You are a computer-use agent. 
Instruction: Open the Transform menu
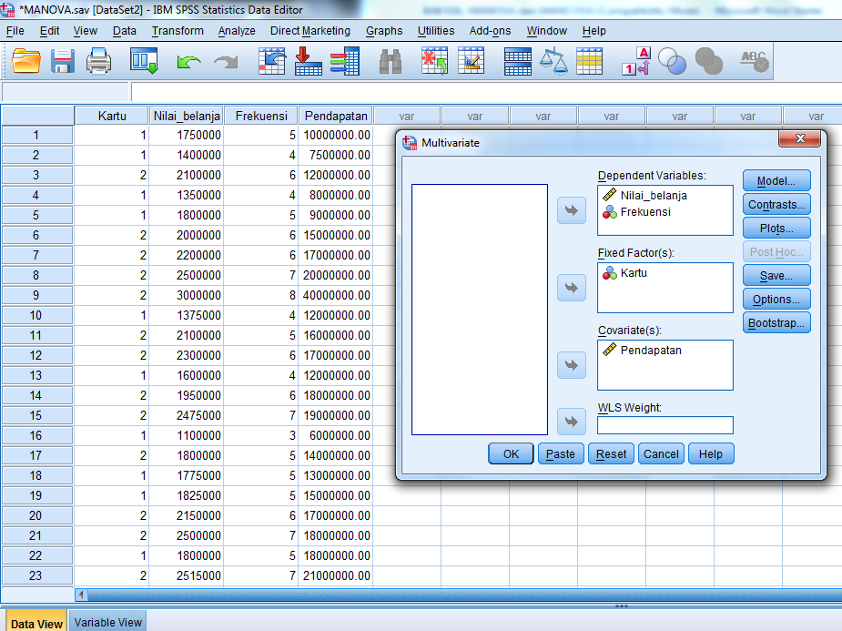coord(178,31)
